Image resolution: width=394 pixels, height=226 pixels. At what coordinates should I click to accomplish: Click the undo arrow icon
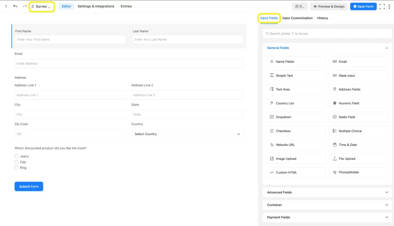click(x=15, y=6)
